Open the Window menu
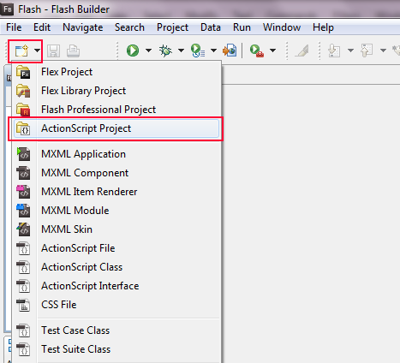400x363 pixels. tap(282, 27)
